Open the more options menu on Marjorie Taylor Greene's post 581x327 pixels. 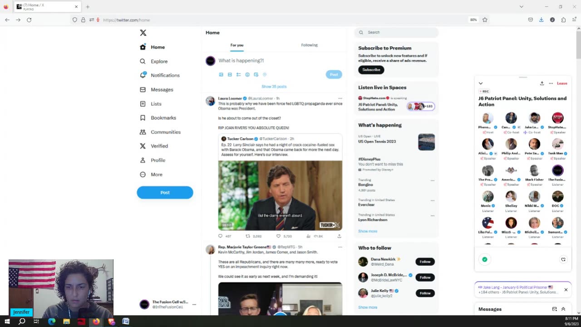[340, 247]
